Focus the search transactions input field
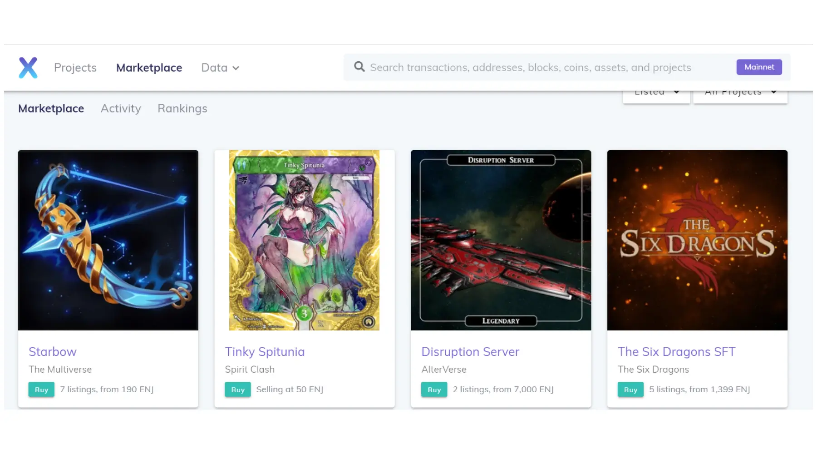 click(545, 68)
